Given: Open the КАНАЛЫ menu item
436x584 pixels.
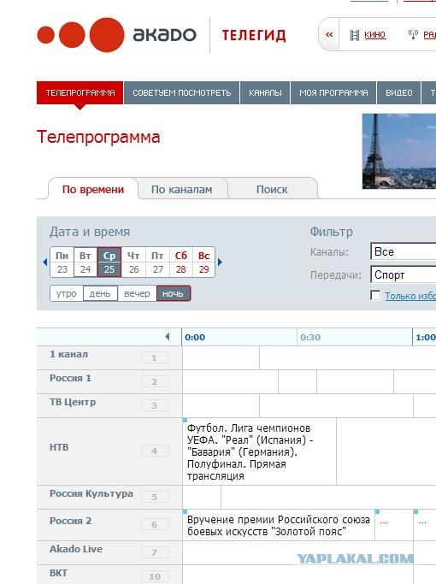Looking at the screenshot, I should (265, 92).
